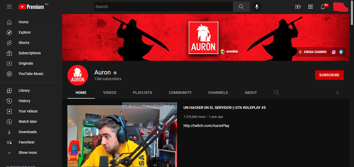Open the notifications bell

323,7
